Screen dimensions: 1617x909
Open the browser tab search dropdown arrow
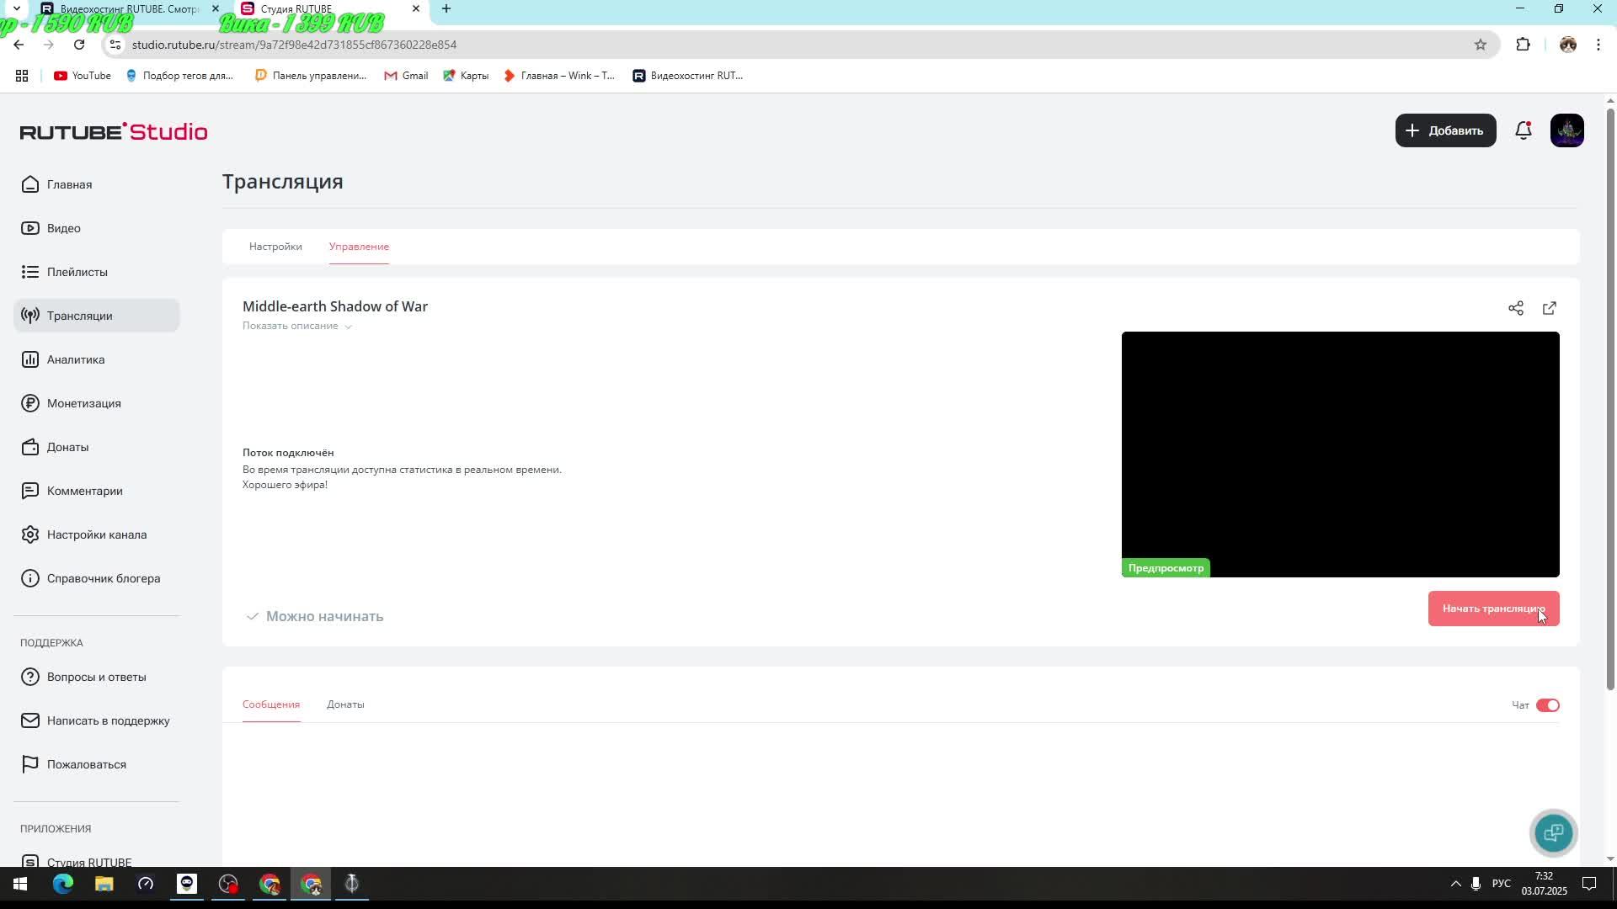point(16,8)
